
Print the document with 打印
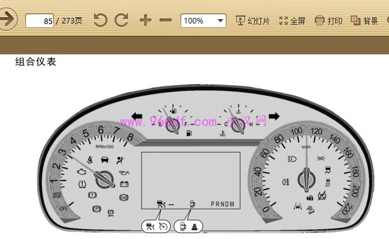[328, 20]
